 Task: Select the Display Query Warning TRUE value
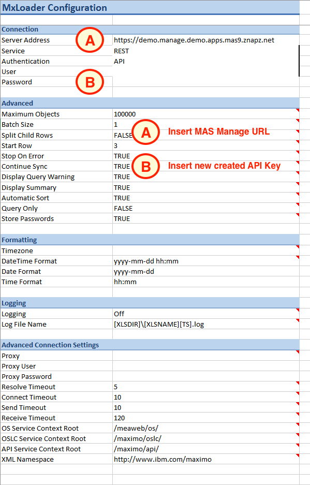point(206,177)
